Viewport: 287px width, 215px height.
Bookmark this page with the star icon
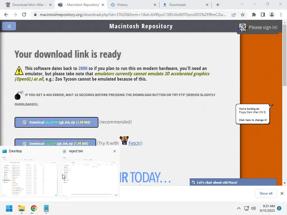tap(243, 15)
